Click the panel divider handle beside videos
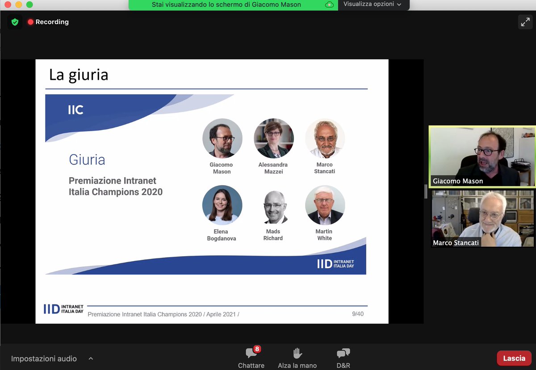536x370 pixels. 426,191
